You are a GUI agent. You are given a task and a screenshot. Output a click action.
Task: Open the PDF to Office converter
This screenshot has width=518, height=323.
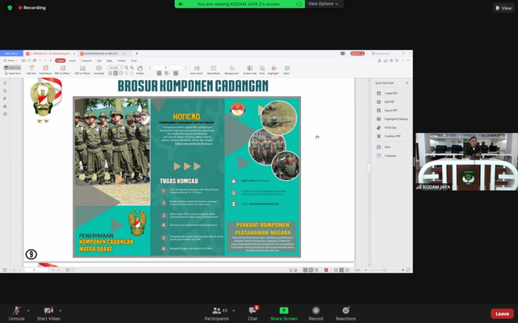[x=62, y=70]
